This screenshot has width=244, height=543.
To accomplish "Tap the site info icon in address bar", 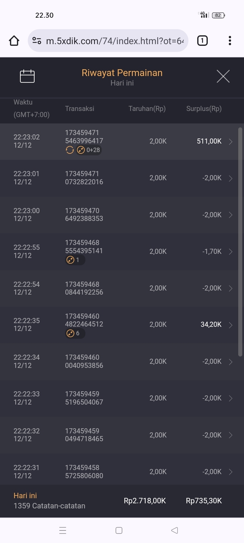I will pos(37,41).
